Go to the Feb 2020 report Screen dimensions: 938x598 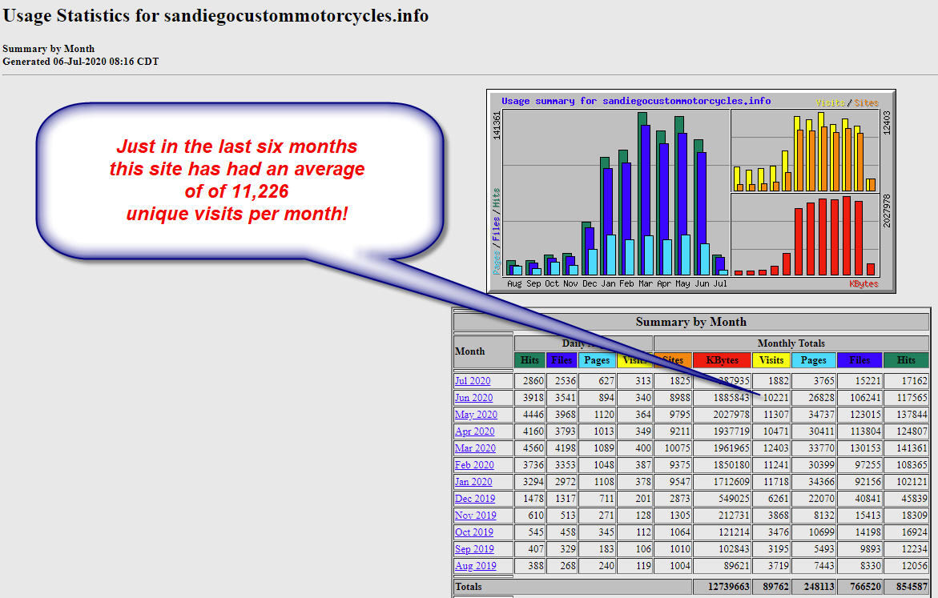(x=473, y=465)
